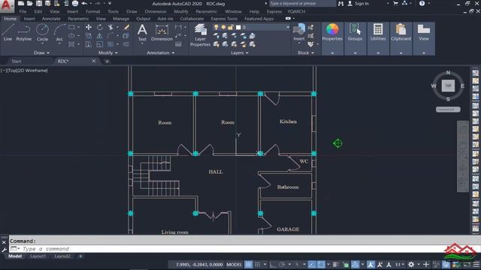Open Autodesk App Store cart icon
481x270 pixels.
click(x=395, y=3)
